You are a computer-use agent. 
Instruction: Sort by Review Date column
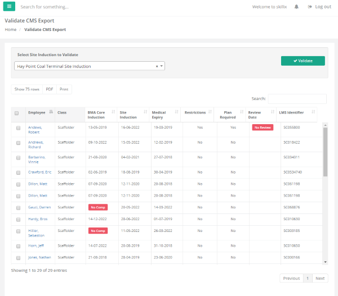tap(261, 115)
